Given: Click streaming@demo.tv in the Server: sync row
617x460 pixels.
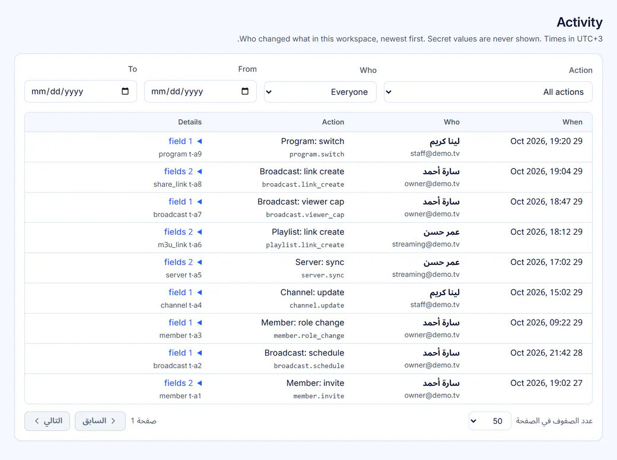Looking at the screenshot, I should coord(426,274).
